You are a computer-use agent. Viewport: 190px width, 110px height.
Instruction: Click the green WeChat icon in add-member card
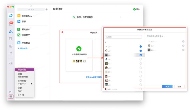79,49
